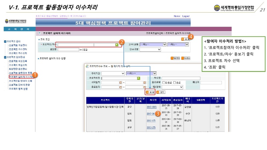
Task: Click the 회원명 input field
Action: pos(68,49)
